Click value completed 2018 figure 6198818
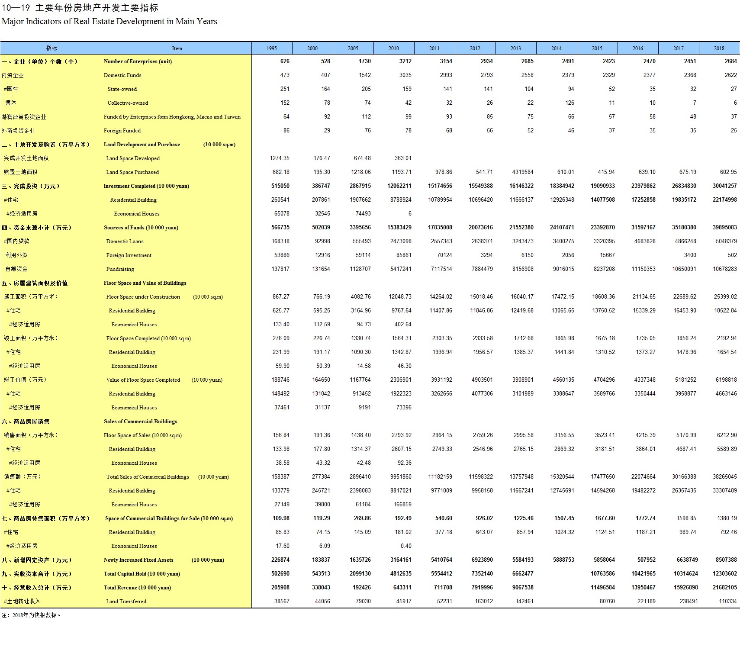The height and width of the screenshot is (650, 740). (726, 380)
